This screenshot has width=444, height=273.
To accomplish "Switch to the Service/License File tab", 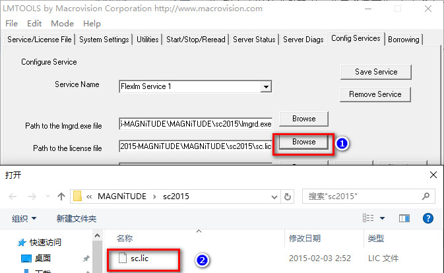I will click(x=40, y=40).
